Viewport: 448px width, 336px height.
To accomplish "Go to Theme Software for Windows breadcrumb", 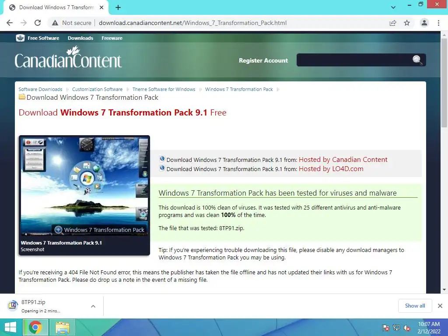I will tap(164, 89).
